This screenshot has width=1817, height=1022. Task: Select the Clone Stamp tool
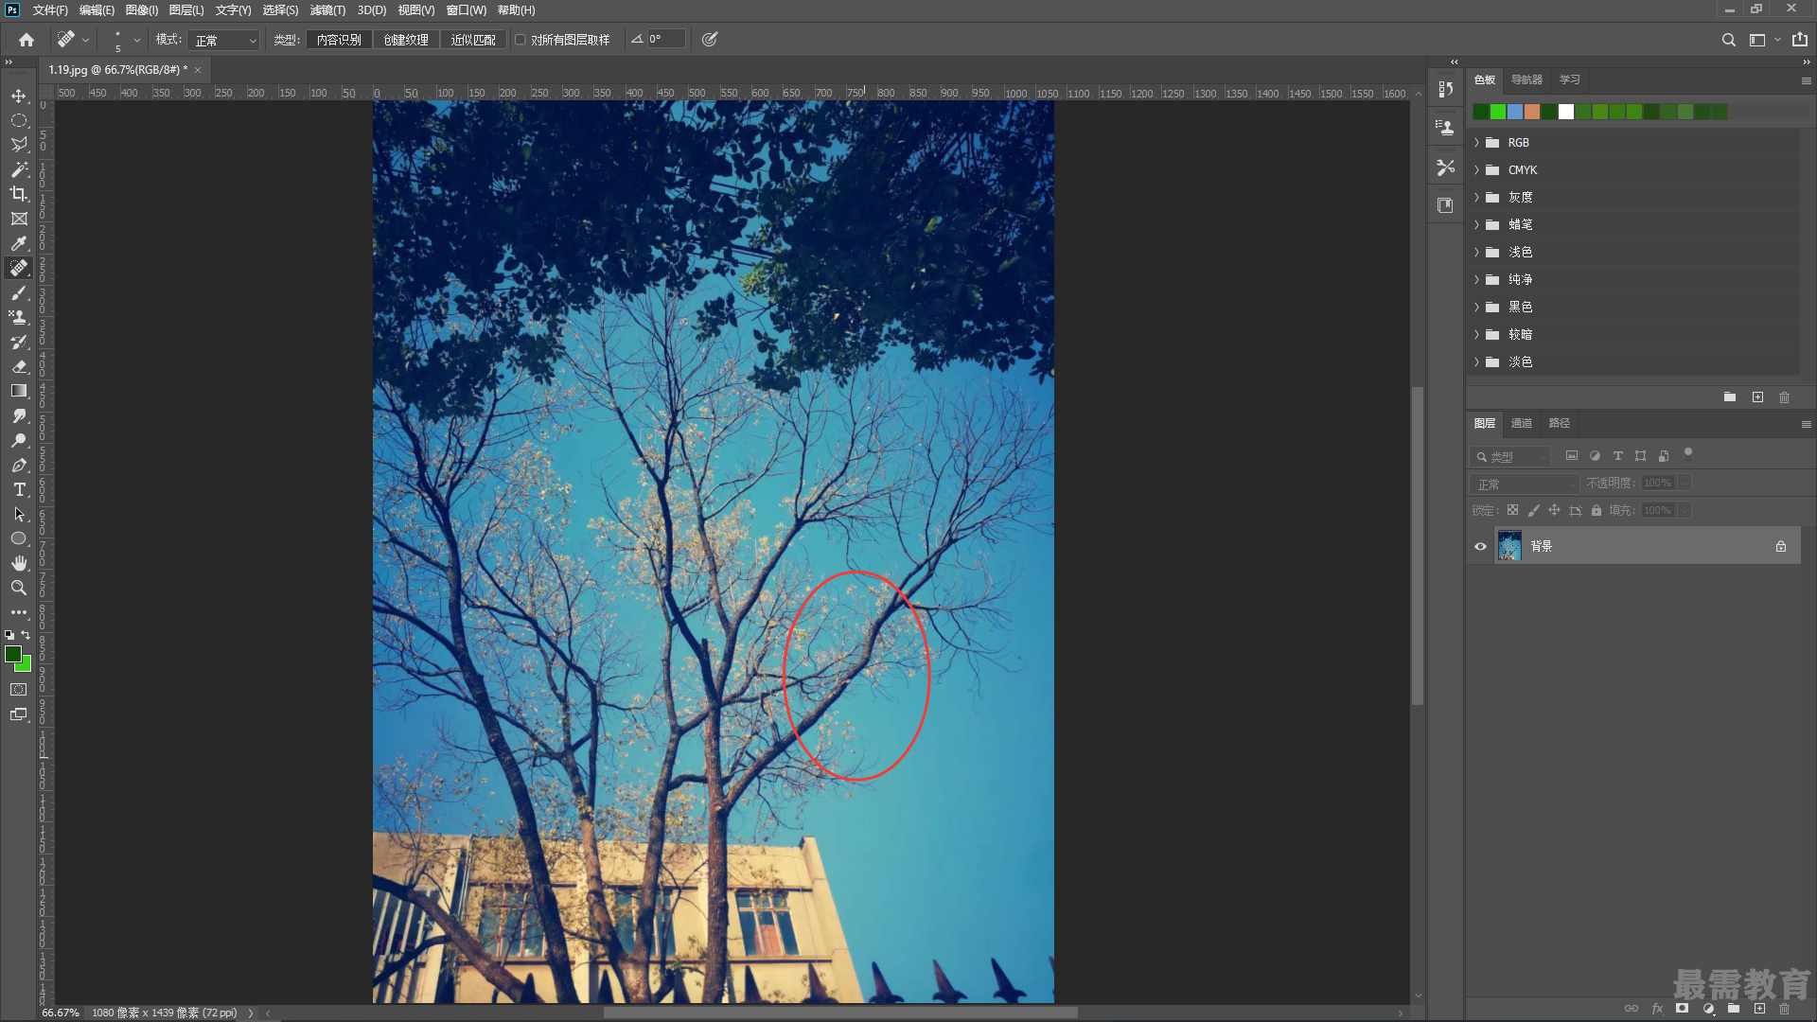[19, 317]
